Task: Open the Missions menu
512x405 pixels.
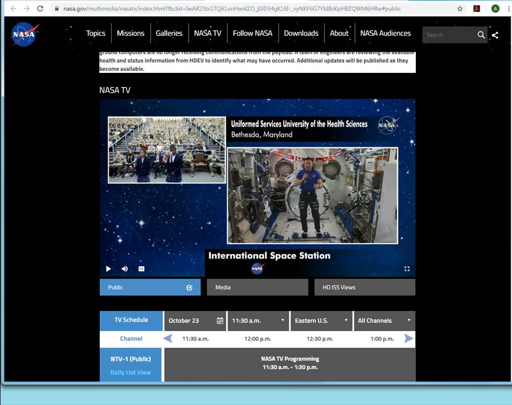Action: tap(131, 33)
